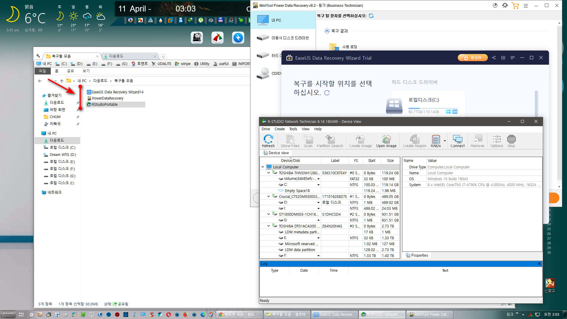Click Create Region in R-Studio toolbar

414,141
